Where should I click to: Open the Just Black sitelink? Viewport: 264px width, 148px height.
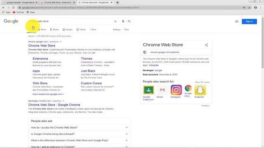(88, 71)
